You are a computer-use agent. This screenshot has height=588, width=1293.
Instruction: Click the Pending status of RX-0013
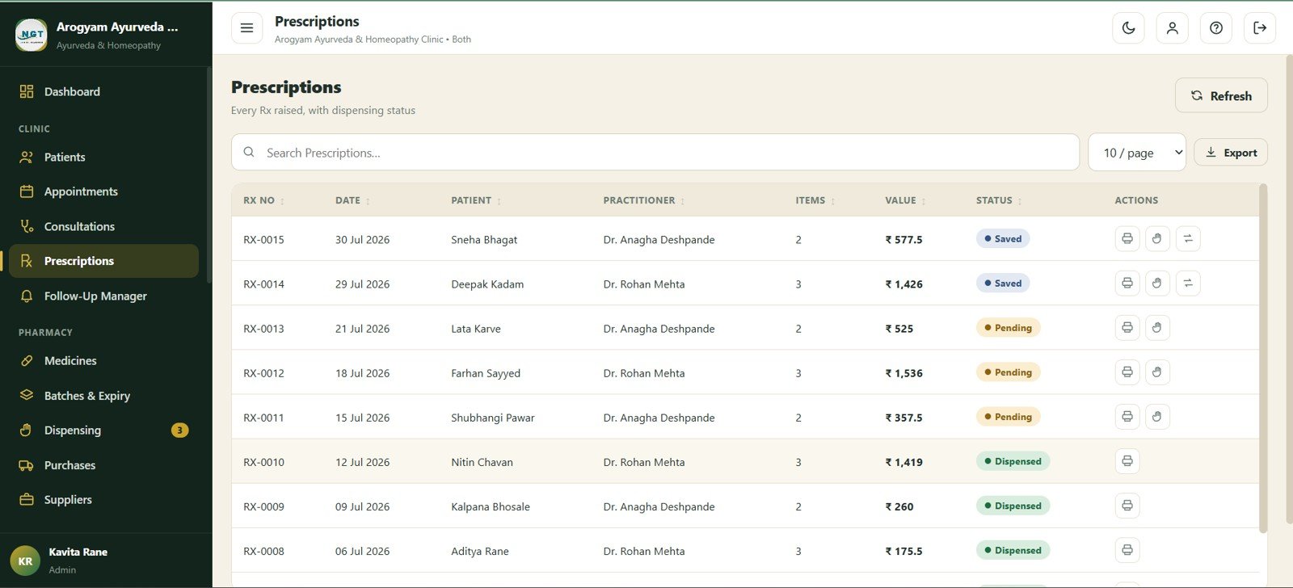tap(1008, 327)
